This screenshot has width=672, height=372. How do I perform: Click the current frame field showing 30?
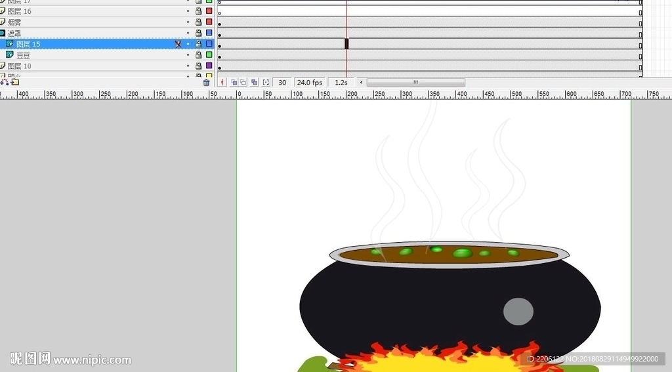pyautogui.click(x=282, y=82)
